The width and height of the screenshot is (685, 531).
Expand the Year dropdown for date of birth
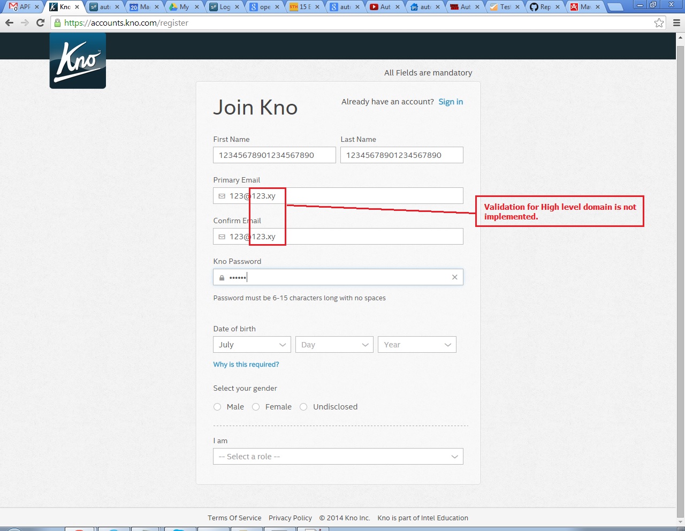417,345
